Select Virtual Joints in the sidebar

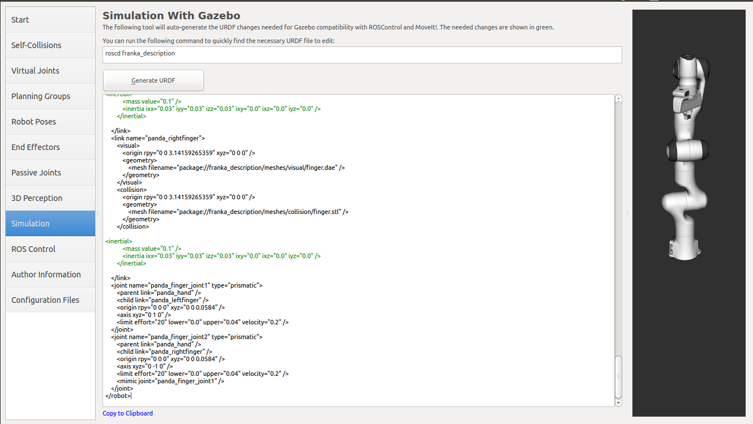click(50, 71)
